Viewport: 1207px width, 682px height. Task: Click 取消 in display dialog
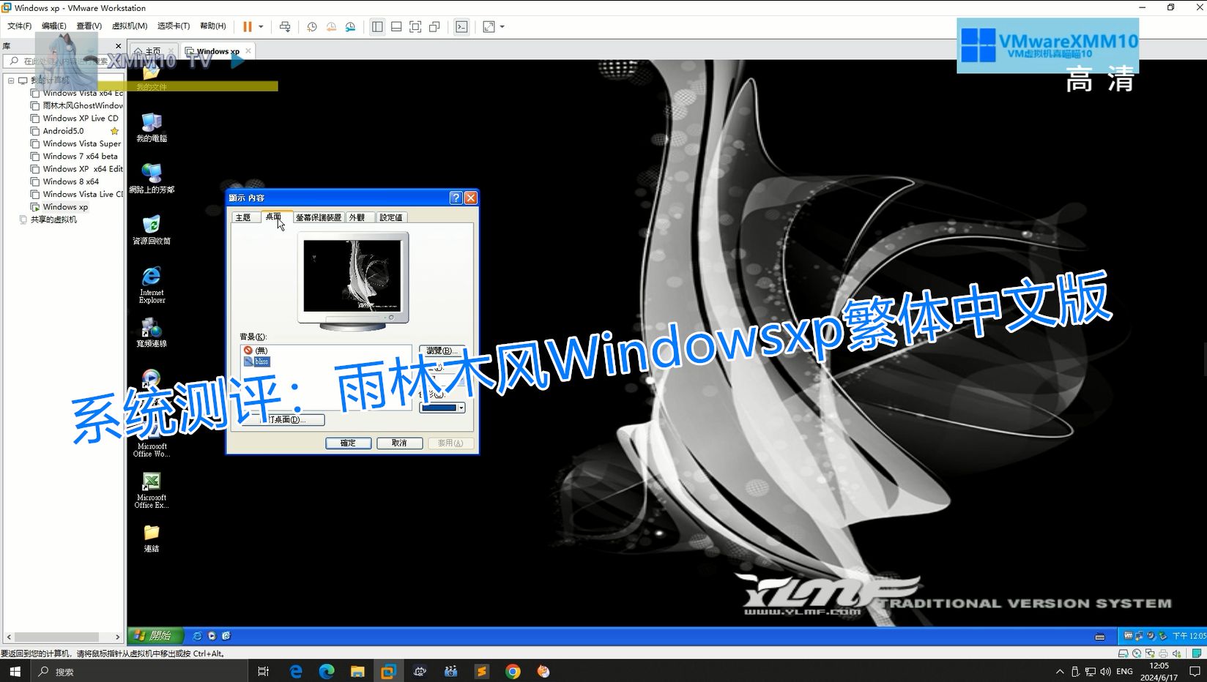coord(399,443)
